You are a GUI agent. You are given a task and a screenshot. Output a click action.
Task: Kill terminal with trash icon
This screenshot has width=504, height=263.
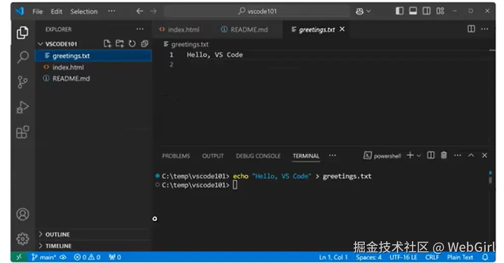pyautogui.click(x=444, y=155)
